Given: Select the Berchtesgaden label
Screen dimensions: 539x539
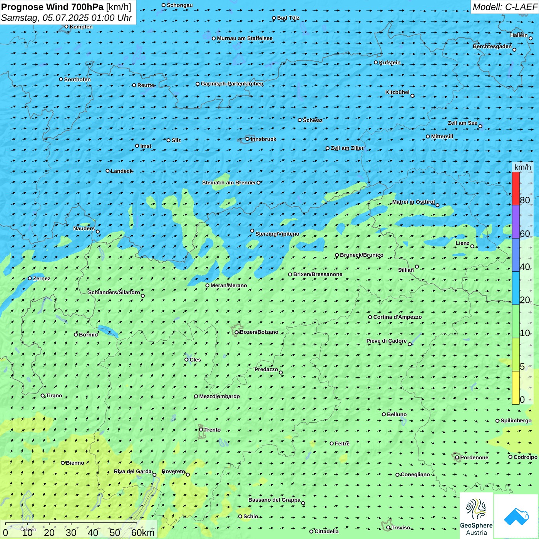Looking at the screenshot, I should [x=492, y=46].
